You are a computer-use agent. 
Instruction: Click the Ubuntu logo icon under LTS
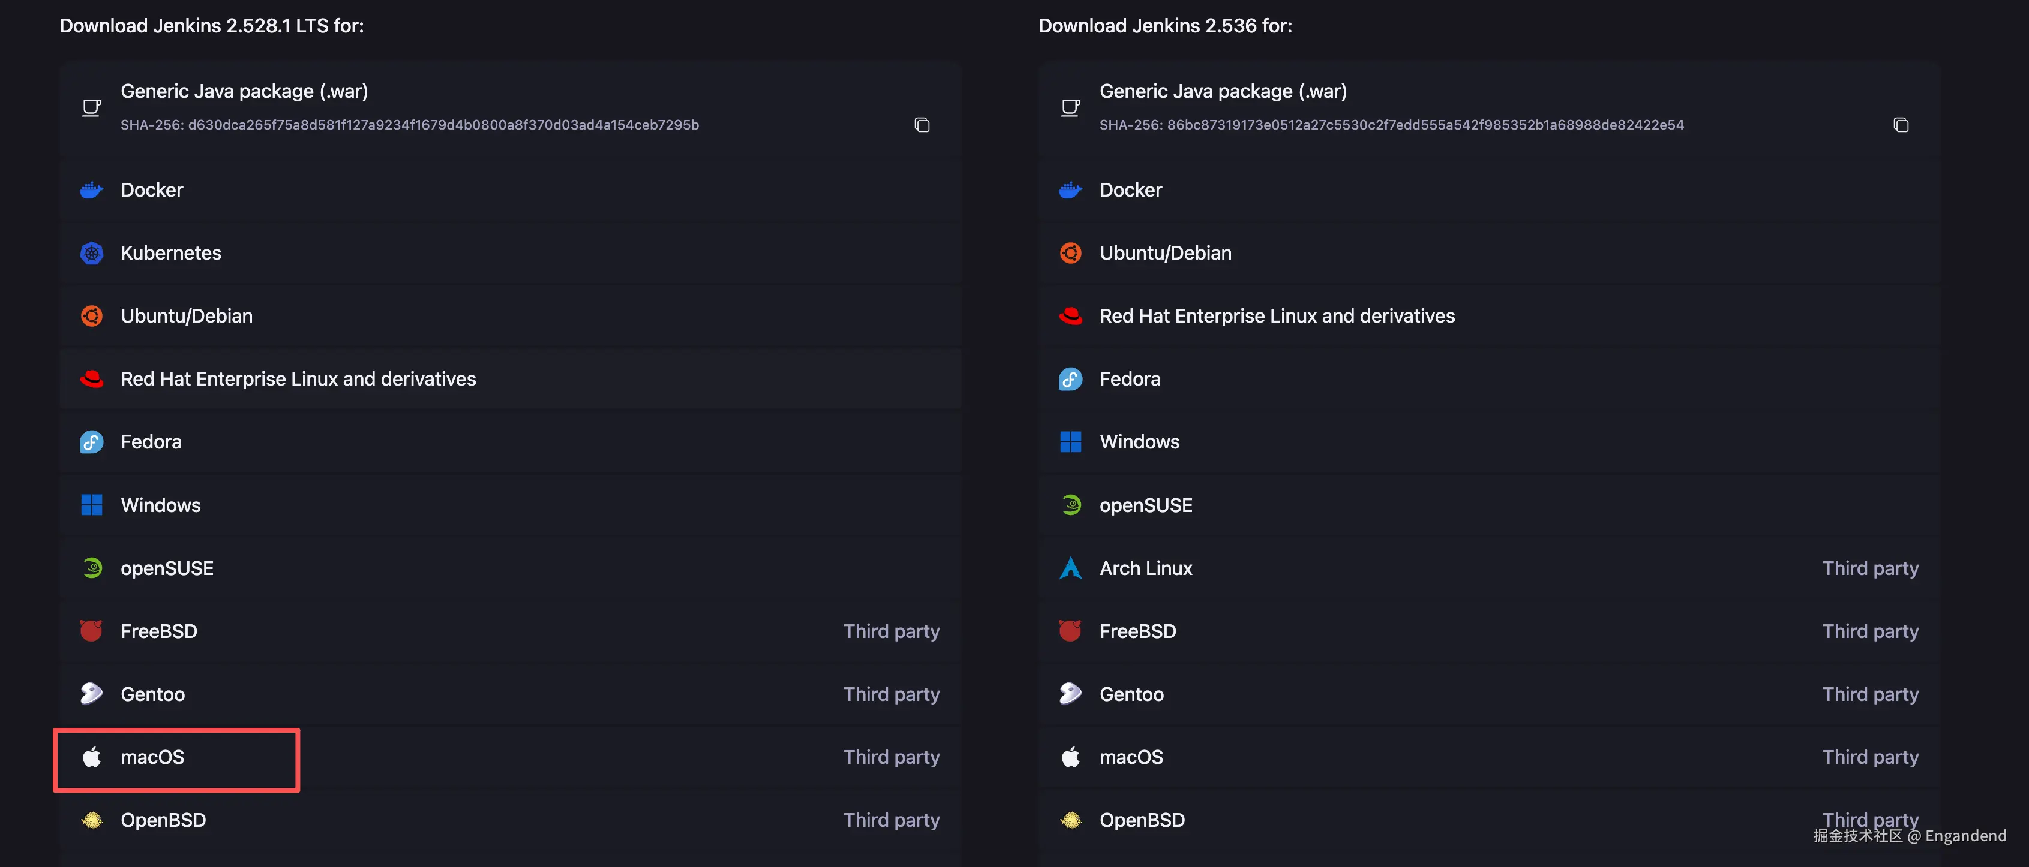pos(91,316)
